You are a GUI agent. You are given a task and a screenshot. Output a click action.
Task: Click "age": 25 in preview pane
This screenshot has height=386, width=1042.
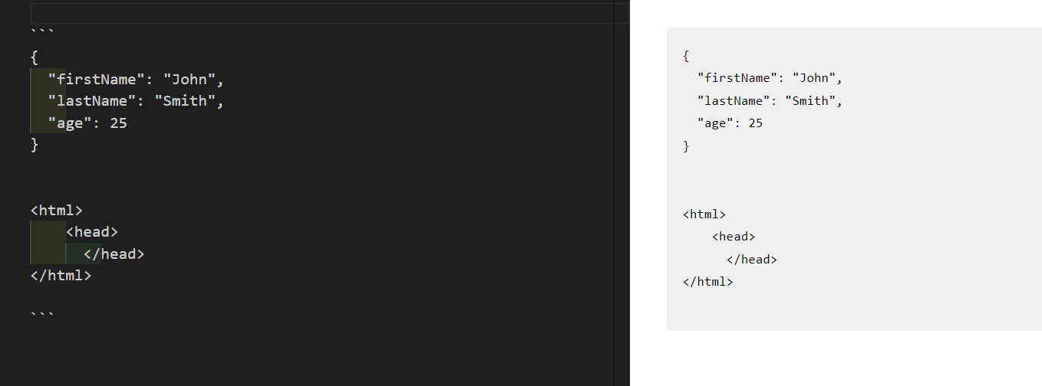point(730,123)
